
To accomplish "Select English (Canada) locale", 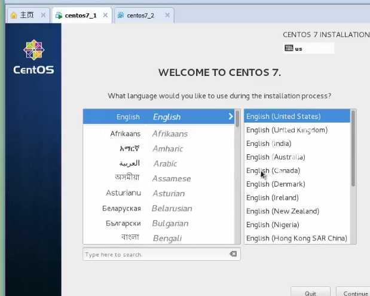I will (297, 170).
